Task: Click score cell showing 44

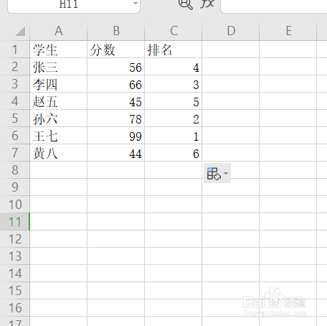Action: click(x=116, y=153)
